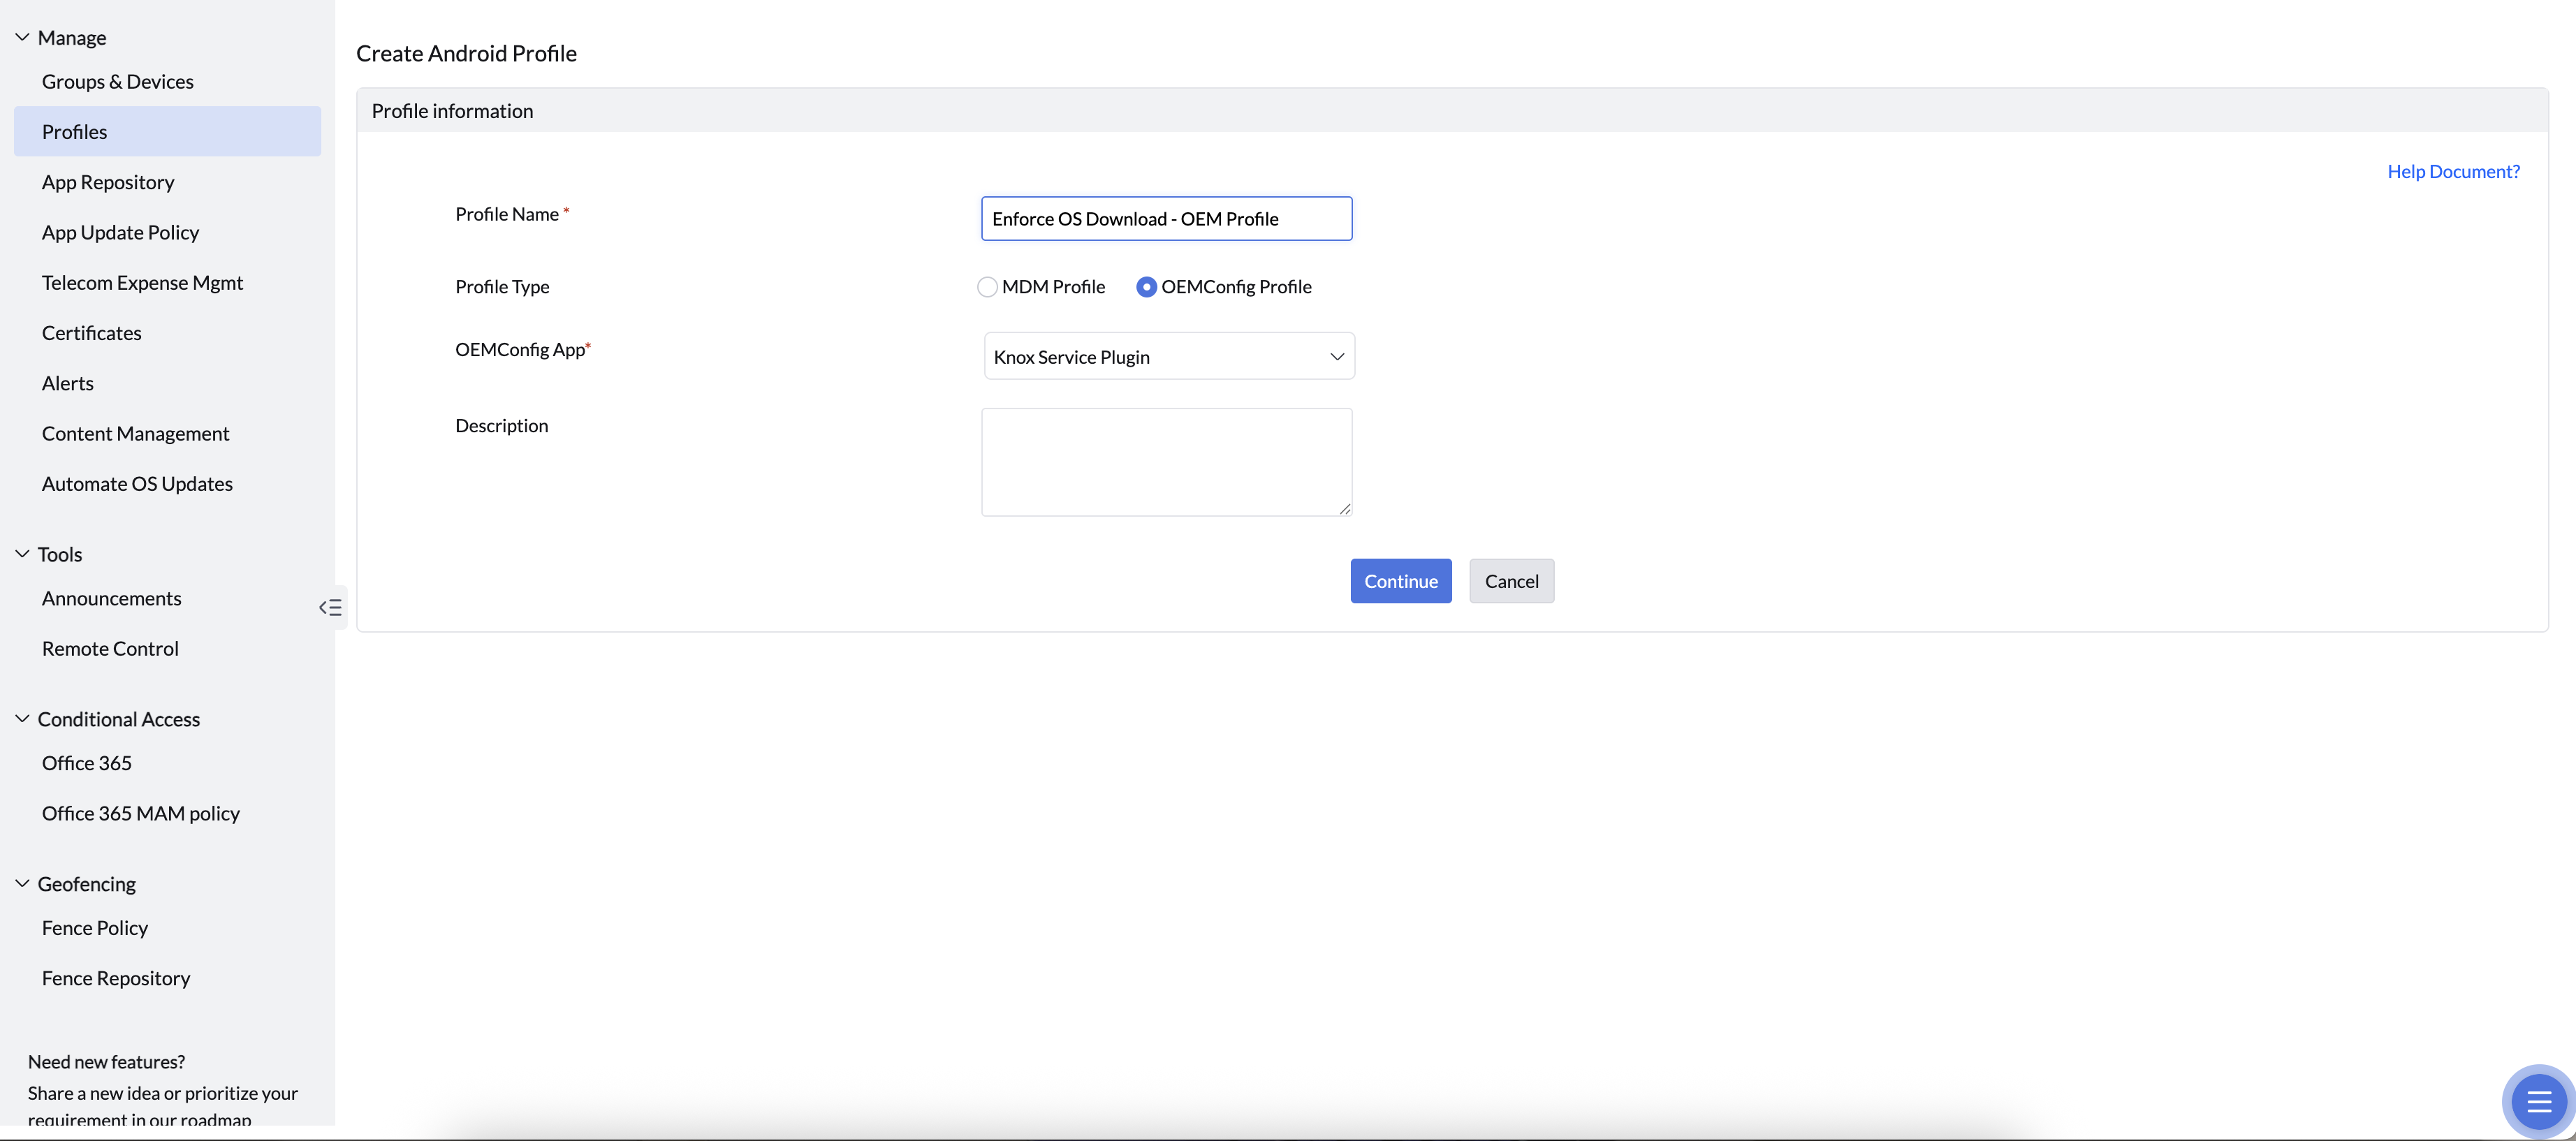Click the Continue button
The image size is (2576, 1141).
tap(1400, 581)
